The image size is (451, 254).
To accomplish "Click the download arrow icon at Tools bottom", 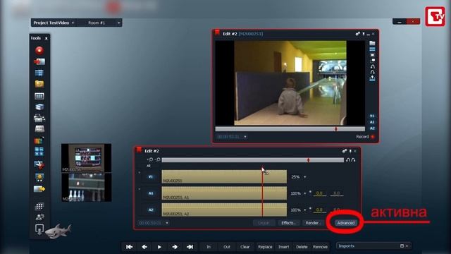I will [x=39, y=229].
